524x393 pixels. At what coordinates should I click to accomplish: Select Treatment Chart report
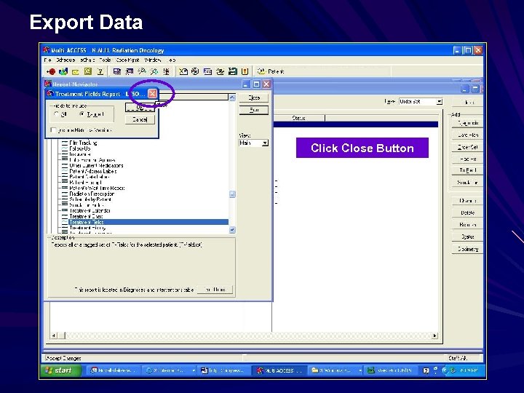pos(86,217)
